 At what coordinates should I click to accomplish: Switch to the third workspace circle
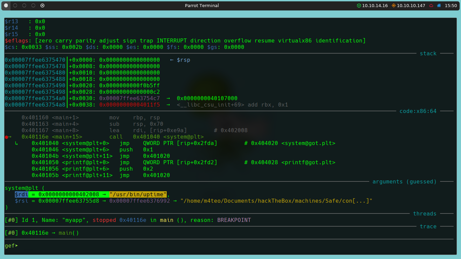[x=24, y=5]
